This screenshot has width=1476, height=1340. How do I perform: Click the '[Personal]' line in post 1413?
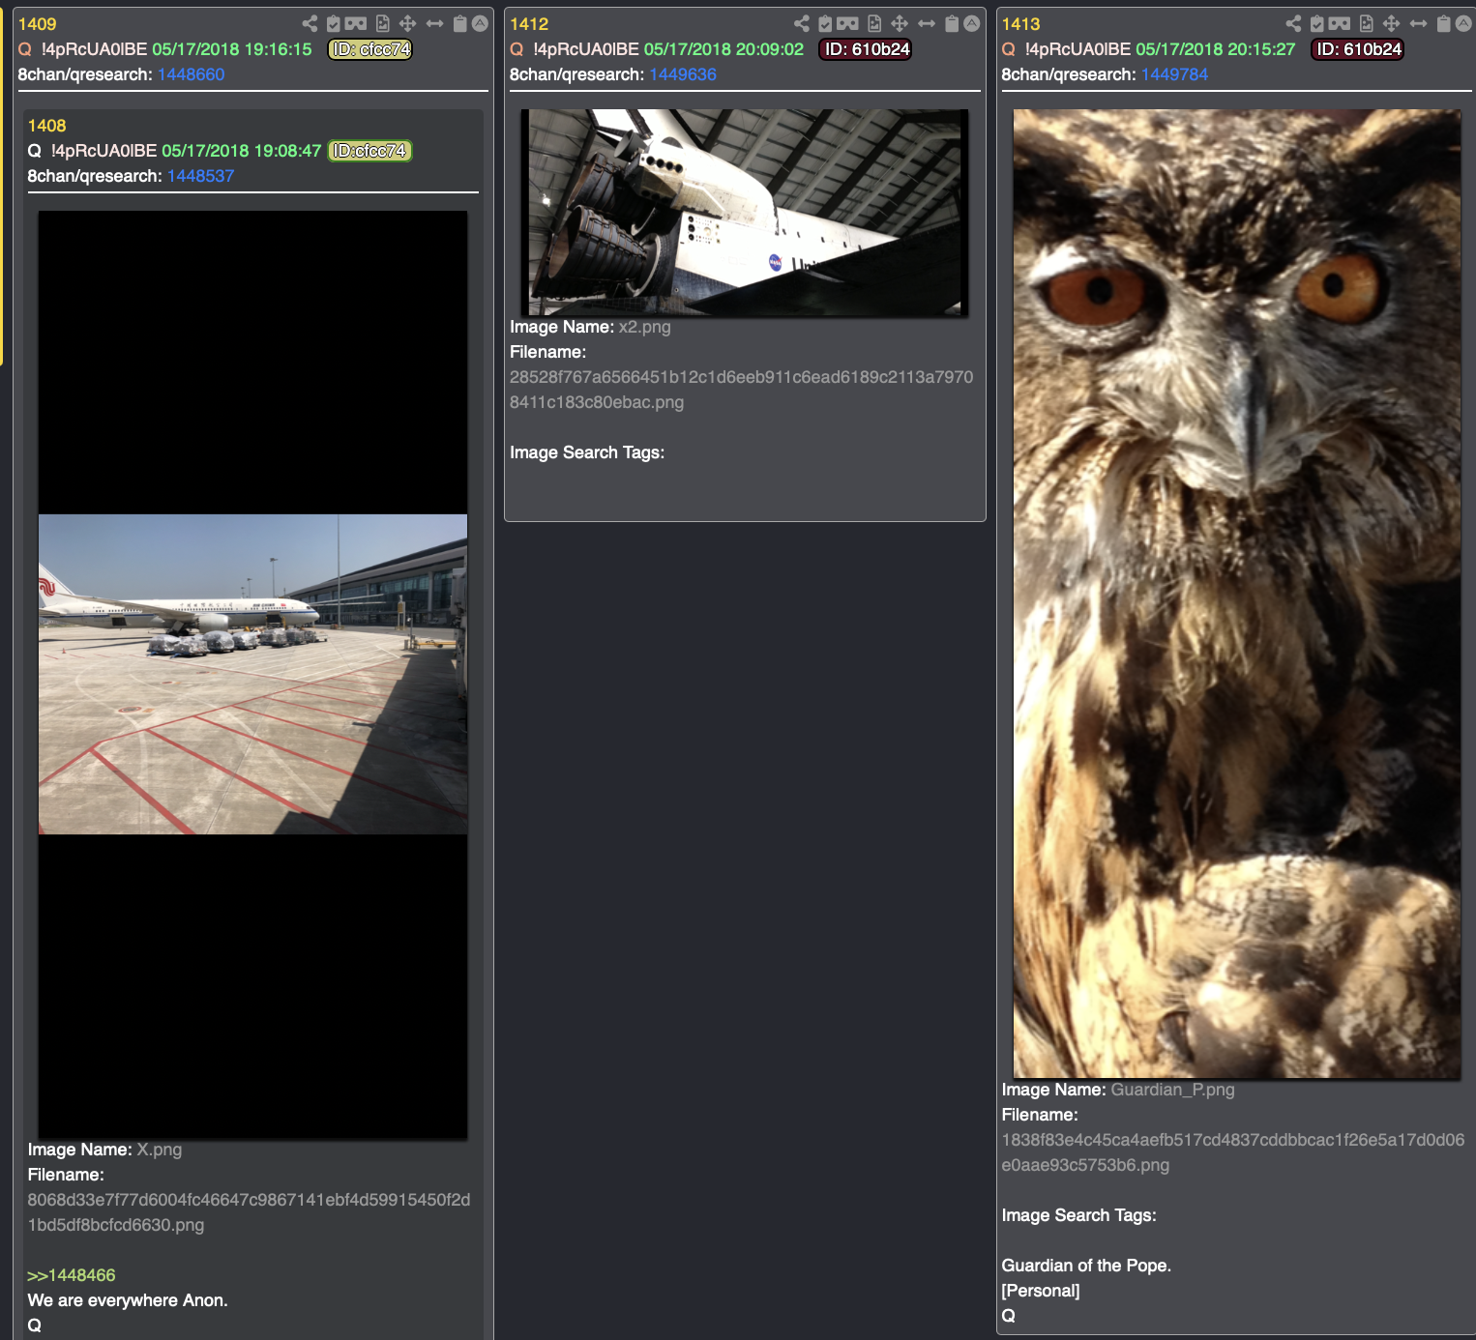[1041, 1291]
